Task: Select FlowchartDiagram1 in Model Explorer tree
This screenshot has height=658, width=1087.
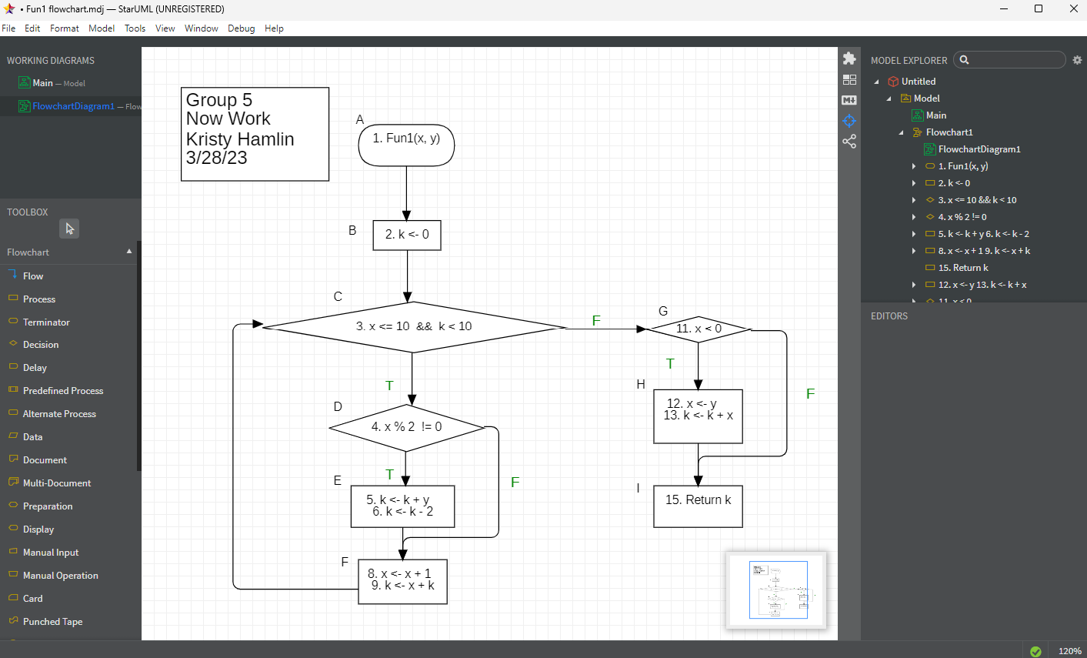Action: [x=979, y=149]
